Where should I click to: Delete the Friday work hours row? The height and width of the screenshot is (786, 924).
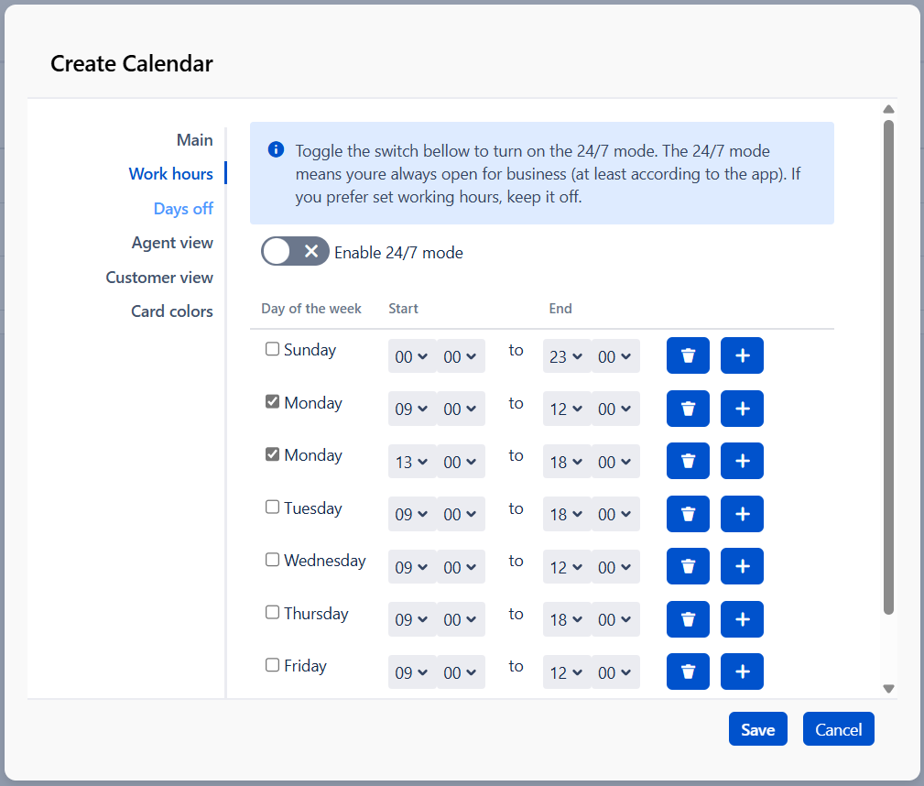[688, 672]
